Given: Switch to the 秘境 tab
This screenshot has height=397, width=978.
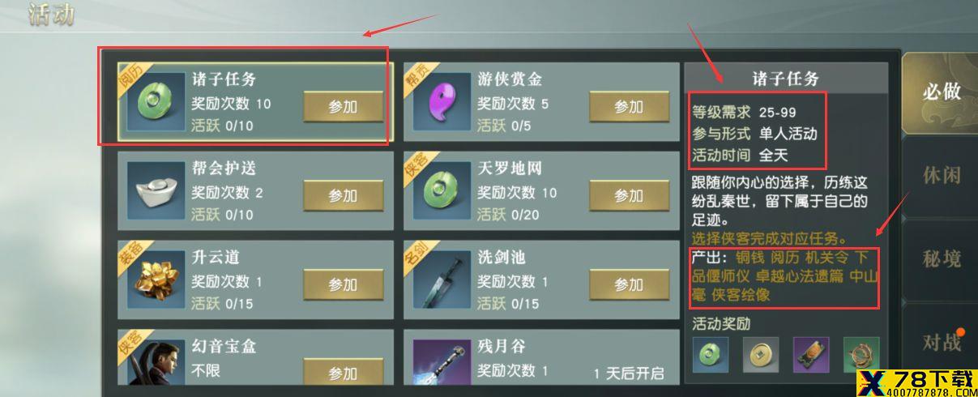Looking at the screenshot, I should tap(941, 258).
